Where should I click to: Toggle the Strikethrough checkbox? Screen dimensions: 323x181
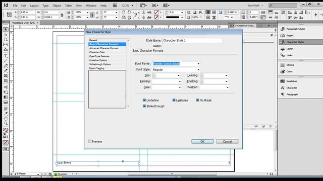(x=144, y=106)
